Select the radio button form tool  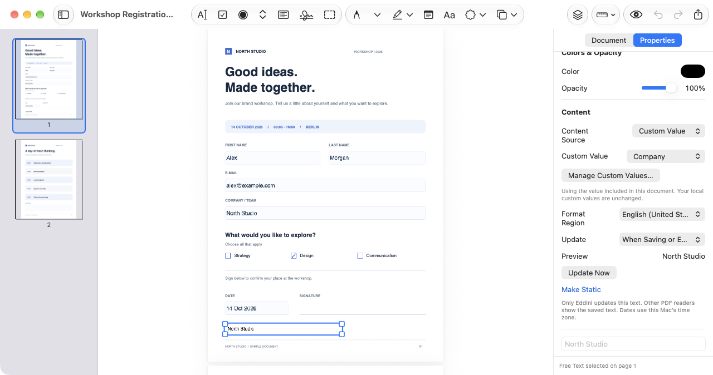click(243, 15)
